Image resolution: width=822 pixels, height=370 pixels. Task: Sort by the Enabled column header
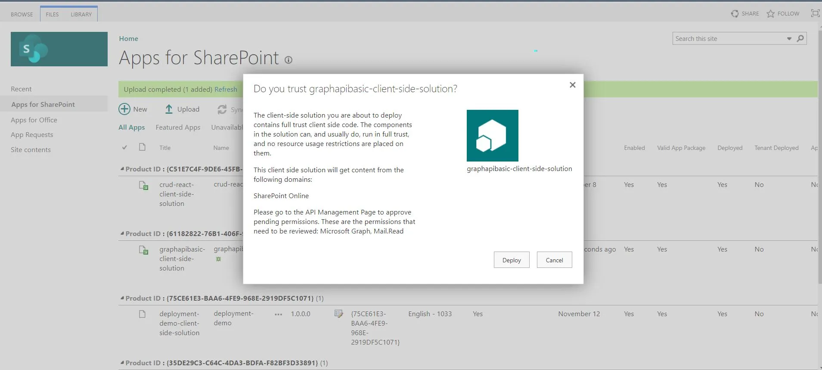pyautogui.click(x=634, y=148)
